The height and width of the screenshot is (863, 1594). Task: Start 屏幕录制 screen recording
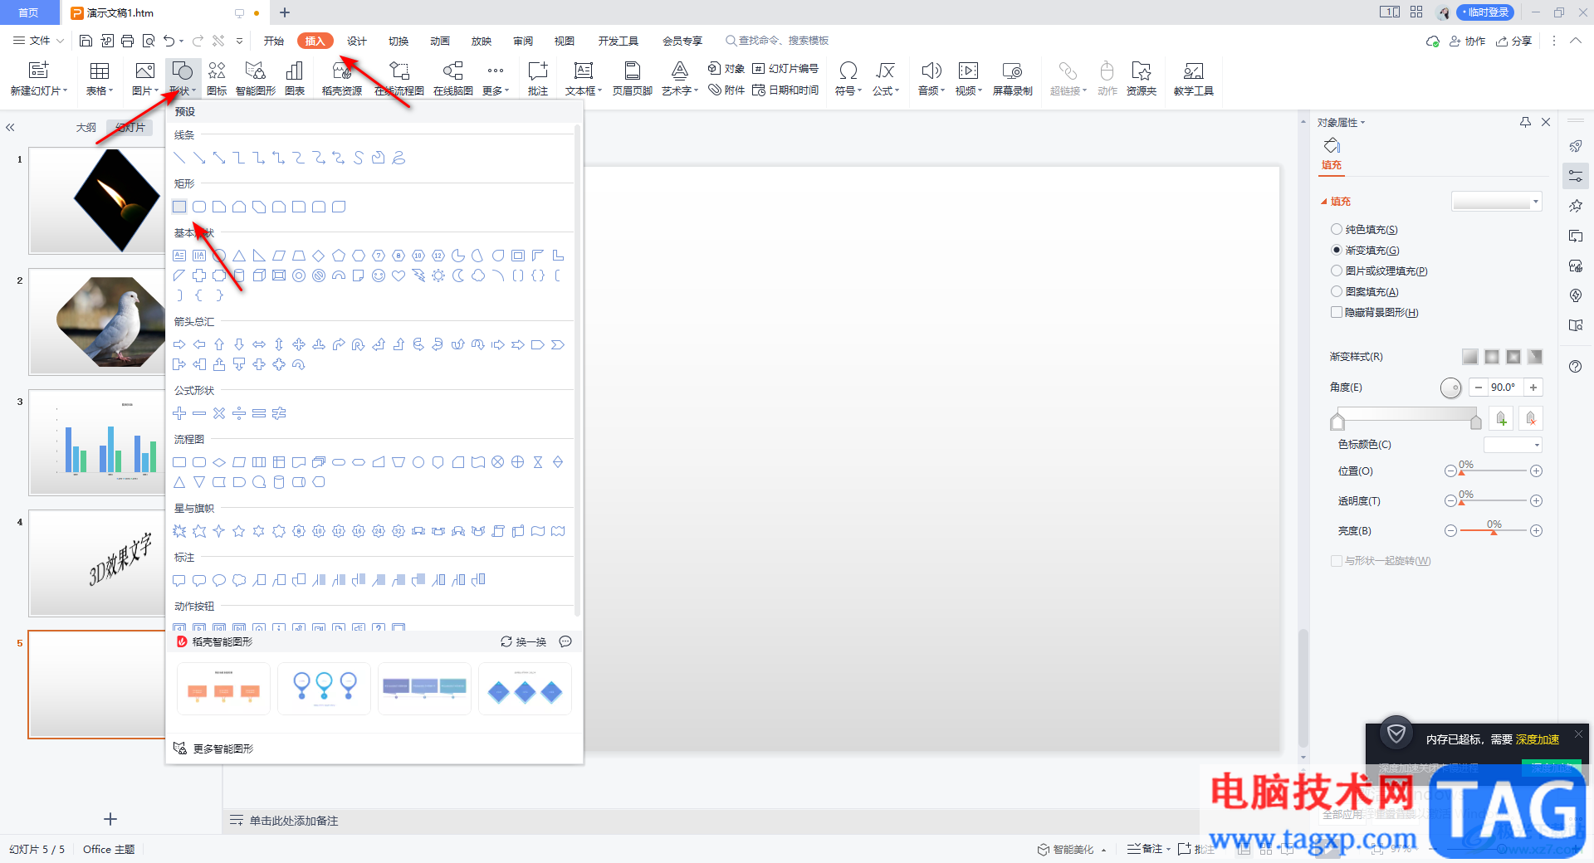1013,78
